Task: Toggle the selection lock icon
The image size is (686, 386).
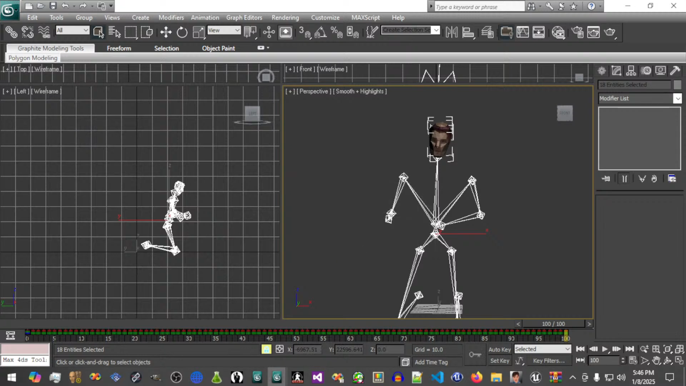Action: click(266, 349)
